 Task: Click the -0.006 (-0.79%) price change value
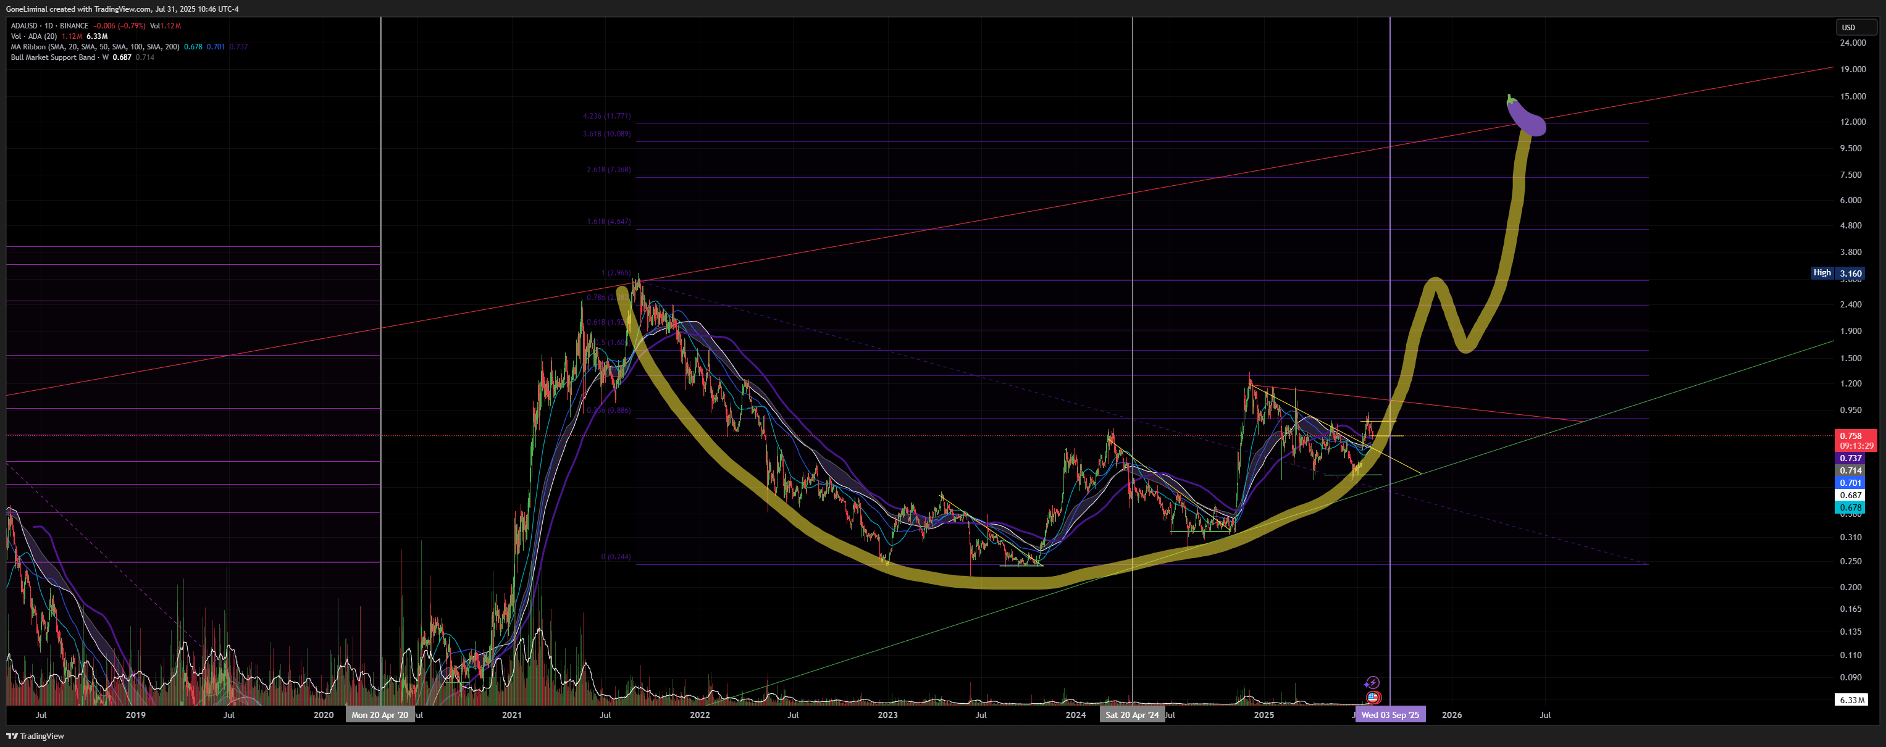coord(119,25)
